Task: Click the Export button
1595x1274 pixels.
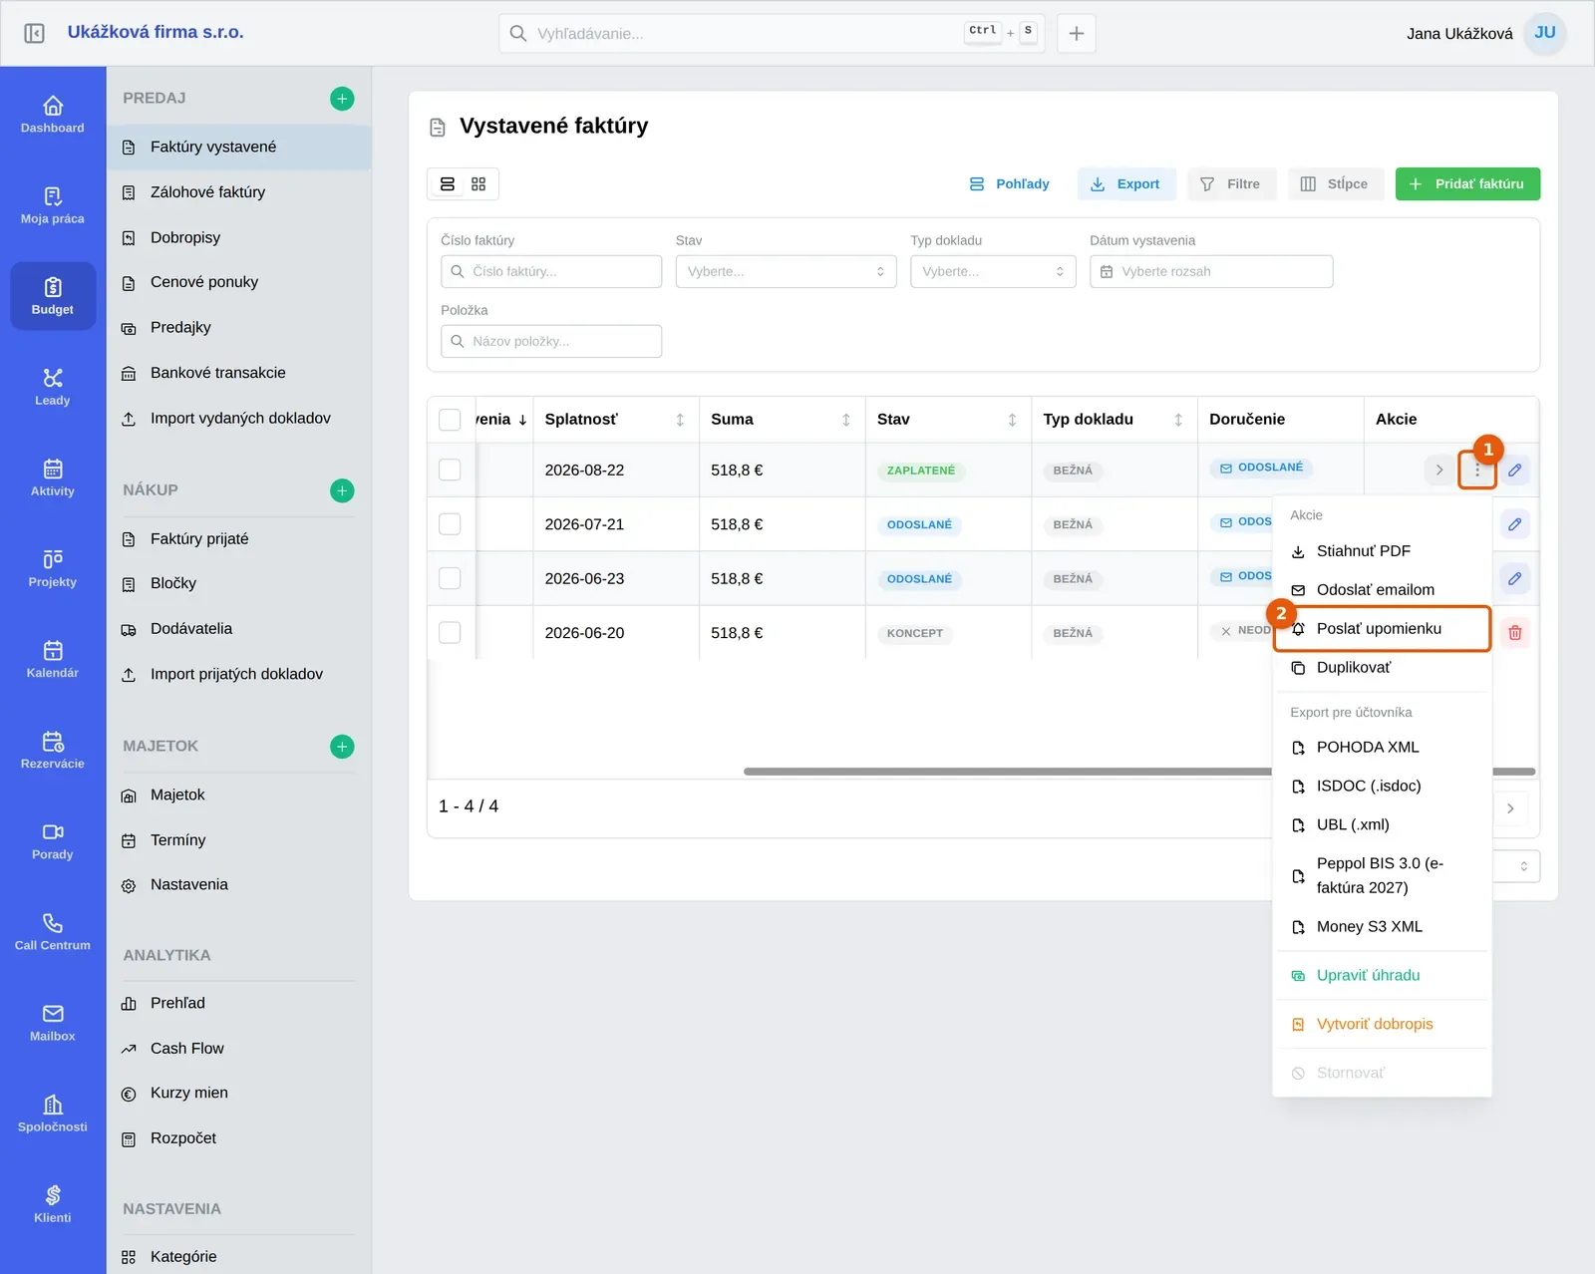Action: [1126, 183]
